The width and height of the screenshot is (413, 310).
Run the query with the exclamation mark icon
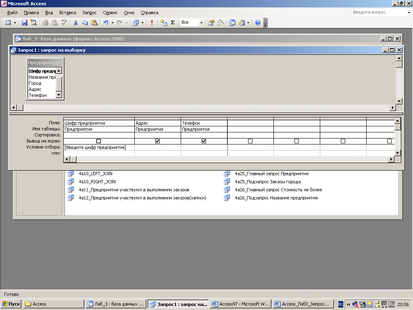coord(152,23)
